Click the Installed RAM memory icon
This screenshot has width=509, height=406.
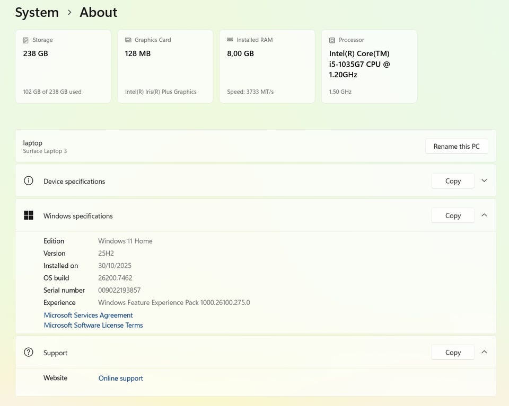[x=230, y=40]
